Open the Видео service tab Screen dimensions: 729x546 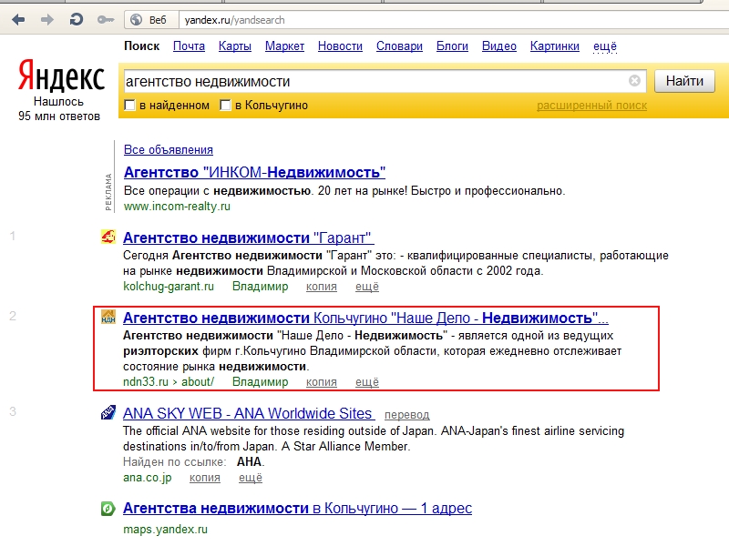[498, 46]
